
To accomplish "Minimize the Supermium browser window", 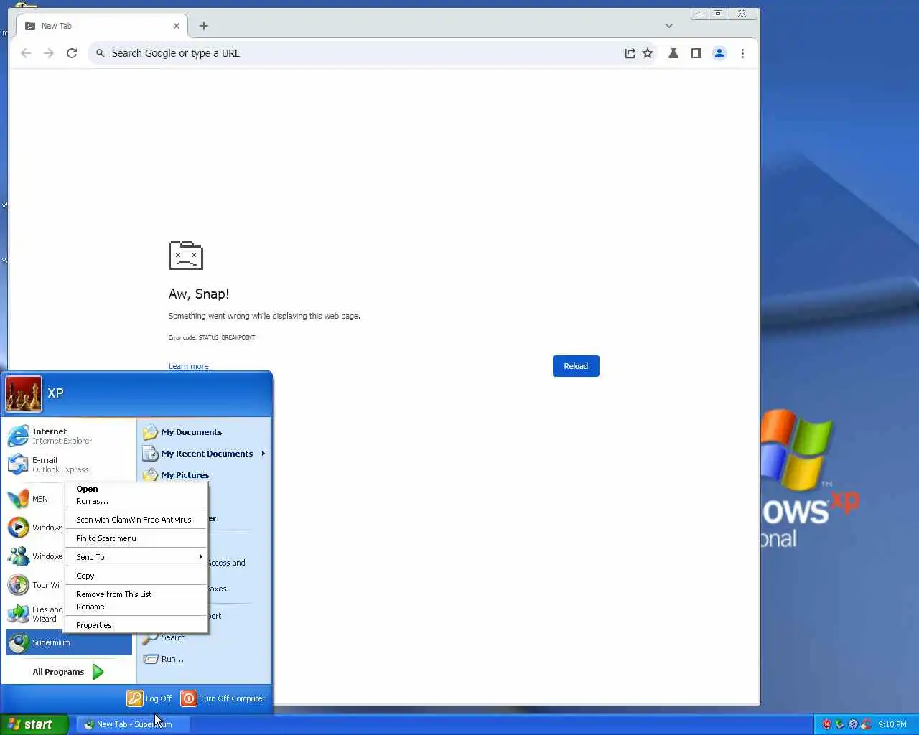I will (700, 14).
